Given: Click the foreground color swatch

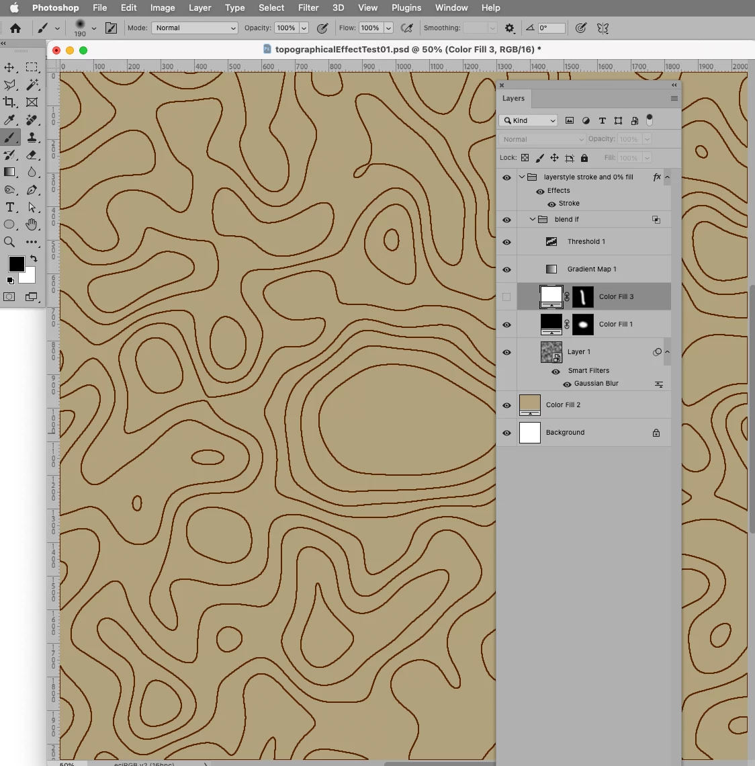Looking at the screenshot, I should pyautogui.click(x=16, y=264).
